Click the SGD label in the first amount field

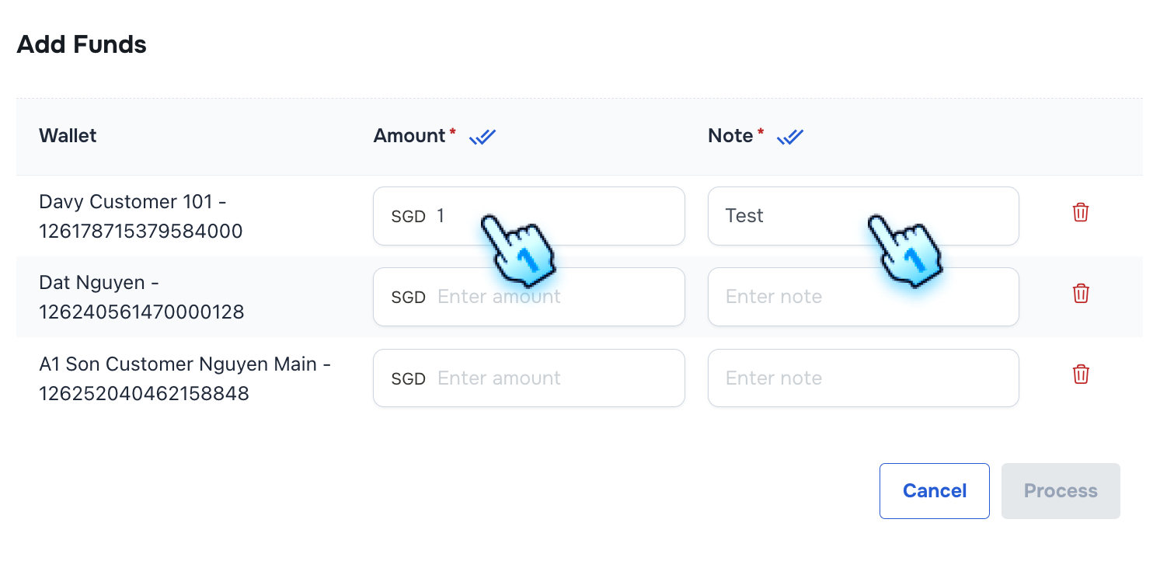tap(407, 216)
